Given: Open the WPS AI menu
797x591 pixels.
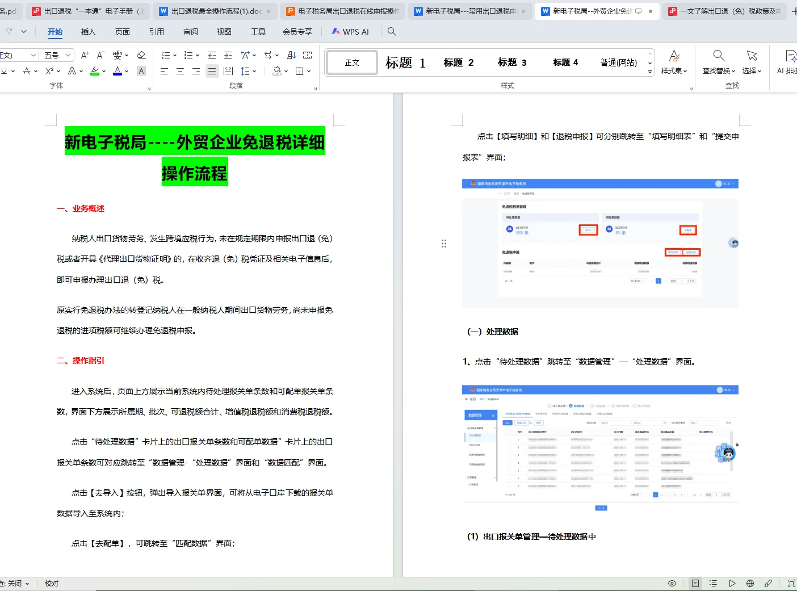Looking at the screenshot, I should [350, 31].
